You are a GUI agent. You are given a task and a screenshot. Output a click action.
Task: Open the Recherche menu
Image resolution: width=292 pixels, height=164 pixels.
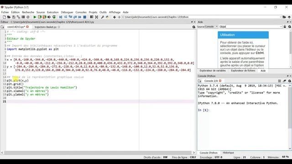coord(28,12)
